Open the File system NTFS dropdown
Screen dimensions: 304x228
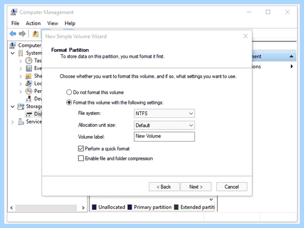(x=164, y=113)
